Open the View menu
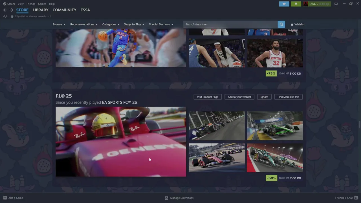361x203 pixels. pos(21,4)
